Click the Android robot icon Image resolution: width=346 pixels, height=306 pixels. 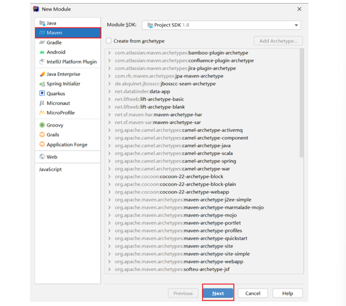coord(42,52)
